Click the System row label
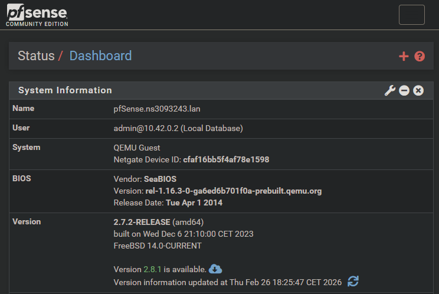Image resolution: width=439 pixels, height=294 pixels. coord(27,147)
